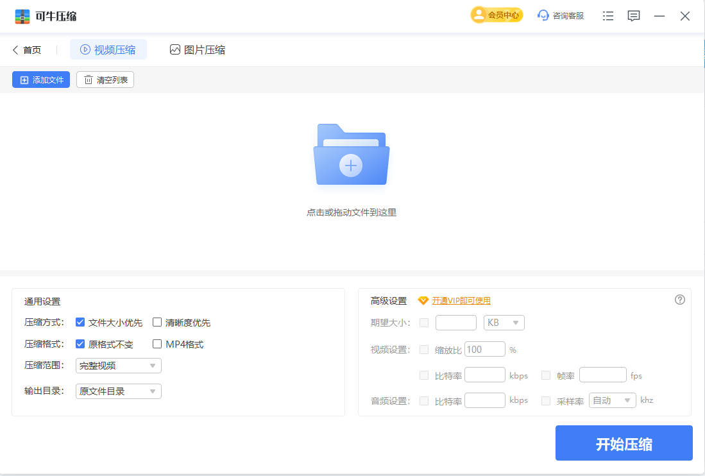Contact 咨询客服 support

(561, 16)
